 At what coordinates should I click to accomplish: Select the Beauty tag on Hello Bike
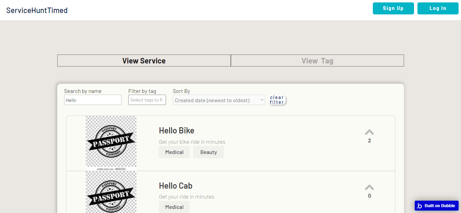tap(209, 152)
